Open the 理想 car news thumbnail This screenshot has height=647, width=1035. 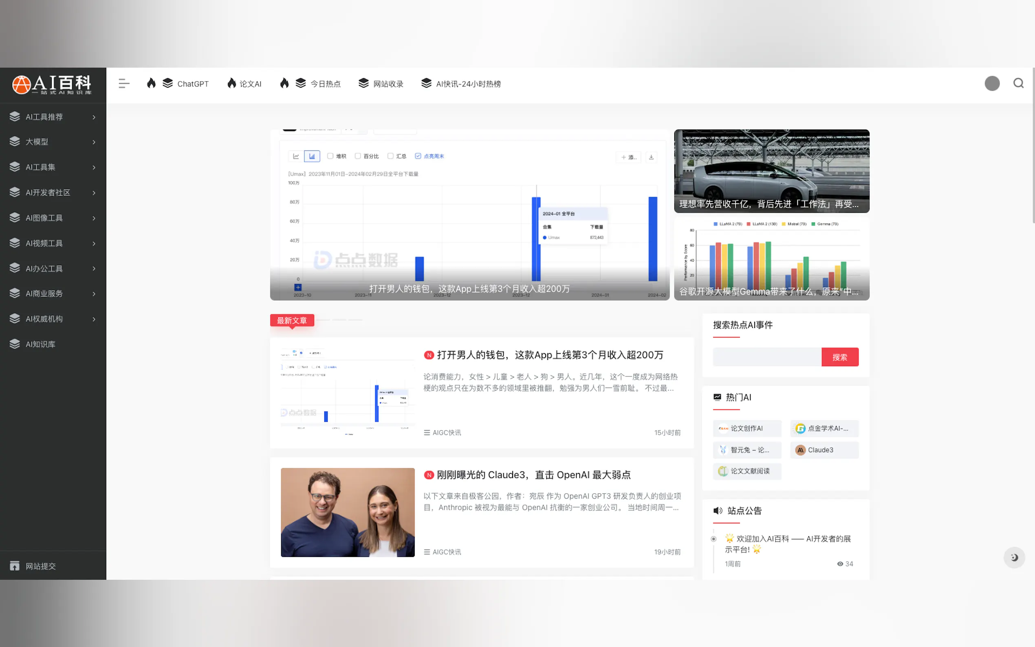click(771, 171)
